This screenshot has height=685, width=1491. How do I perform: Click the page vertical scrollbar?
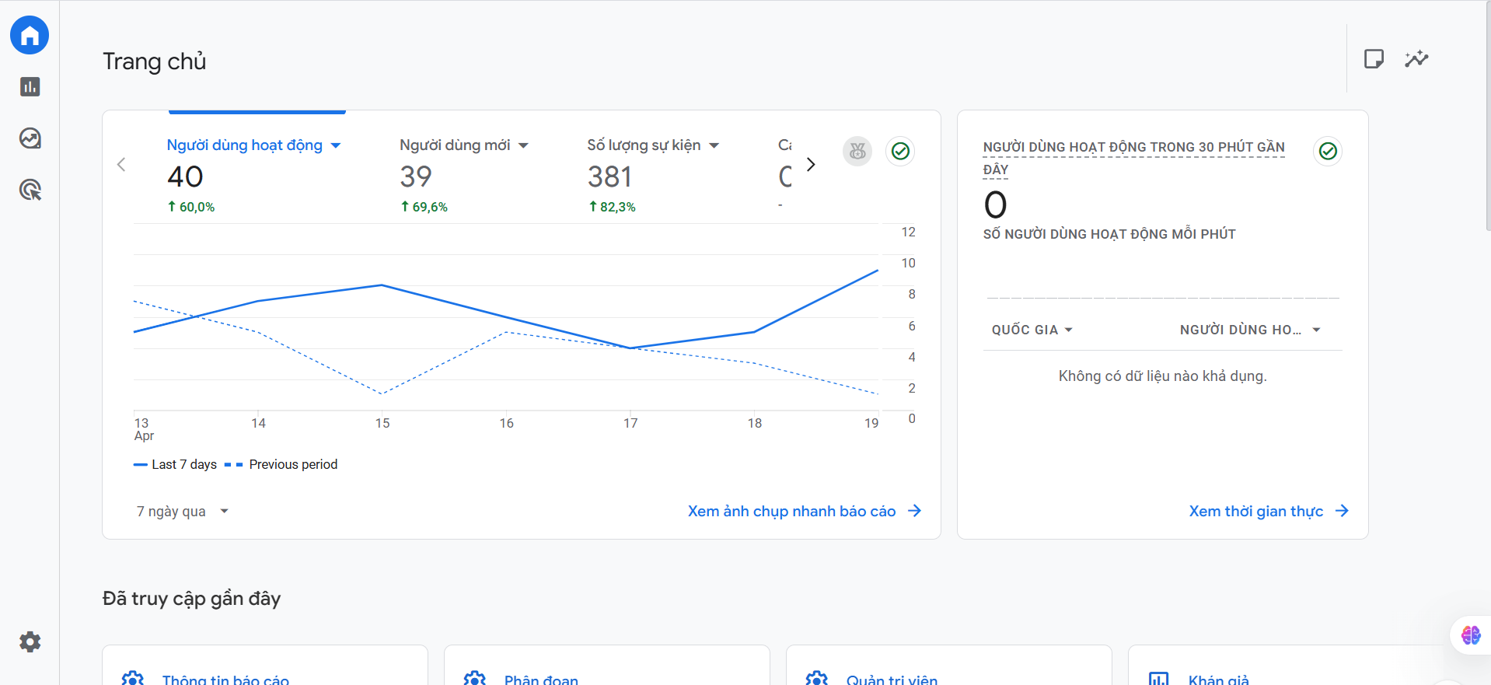click(1486, 117)
